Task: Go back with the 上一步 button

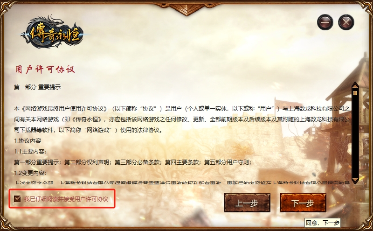Action: (247, 203)
